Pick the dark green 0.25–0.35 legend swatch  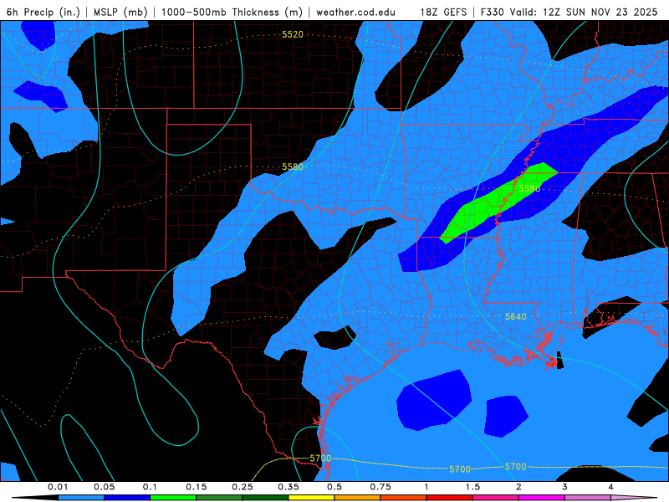(x=265, y=498)
